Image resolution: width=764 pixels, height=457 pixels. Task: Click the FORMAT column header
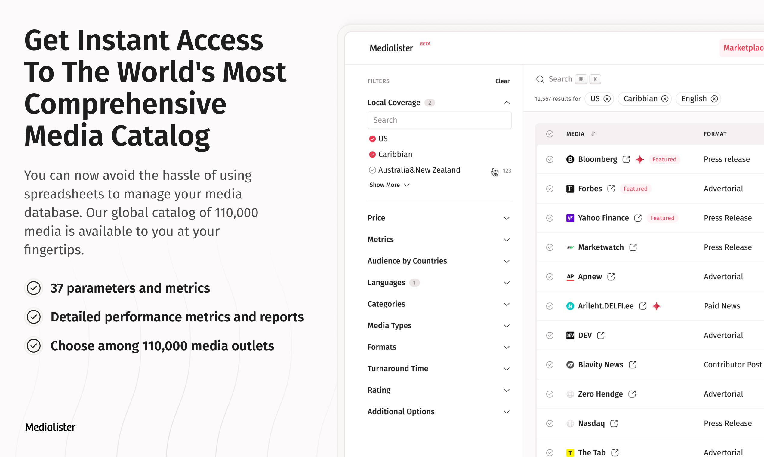click(x=715, y=134)
